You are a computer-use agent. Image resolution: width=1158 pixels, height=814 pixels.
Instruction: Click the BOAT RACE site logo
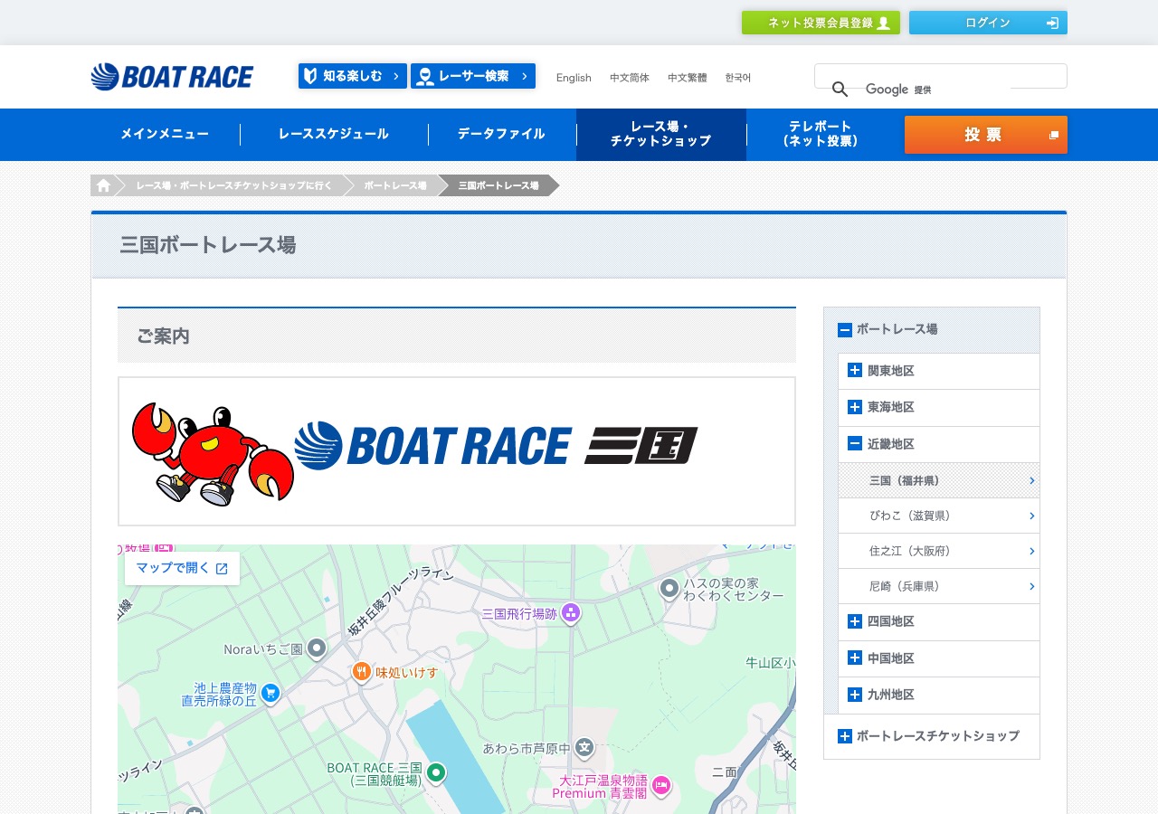point(172,77)
